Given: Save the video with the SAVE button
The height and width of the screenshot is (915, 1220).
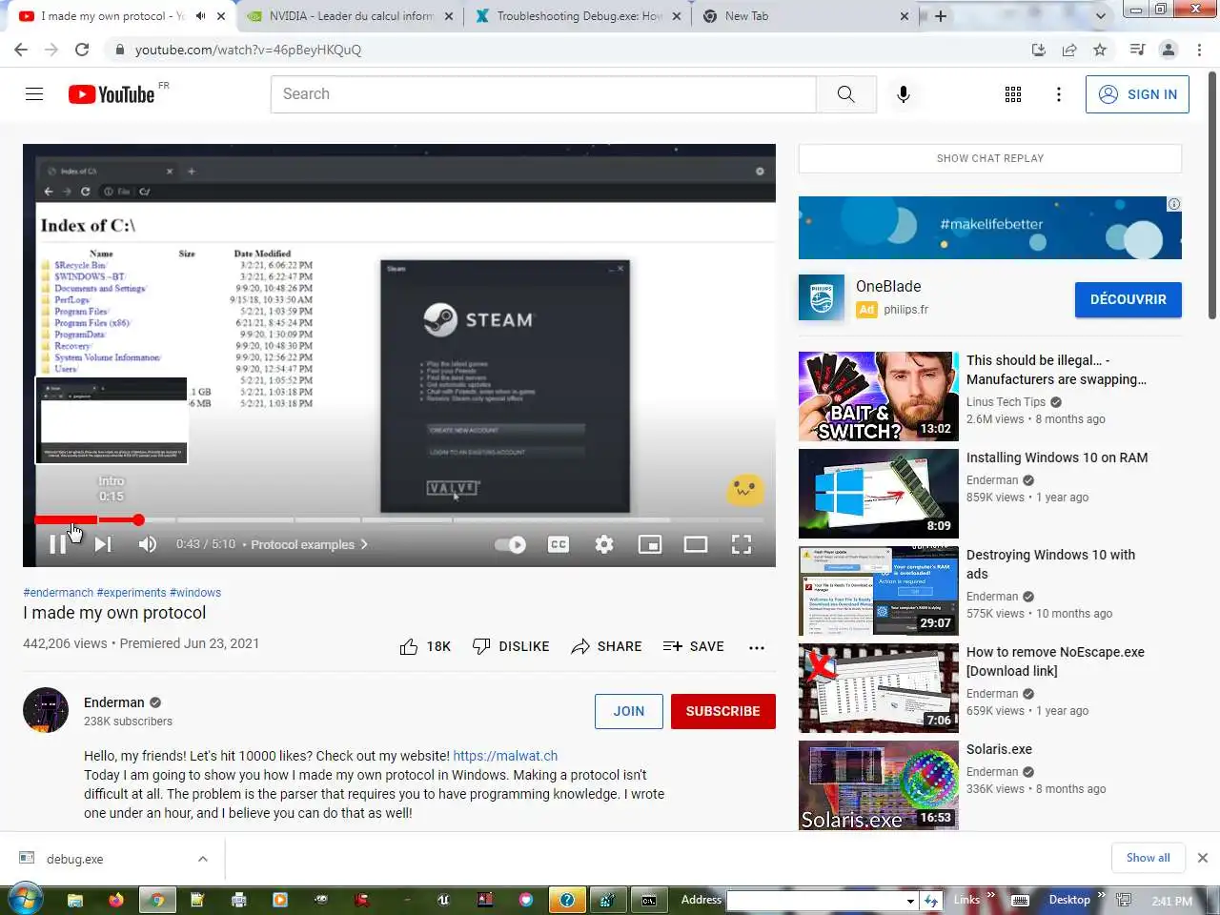Looking at the screenshot, I should 694,646.
